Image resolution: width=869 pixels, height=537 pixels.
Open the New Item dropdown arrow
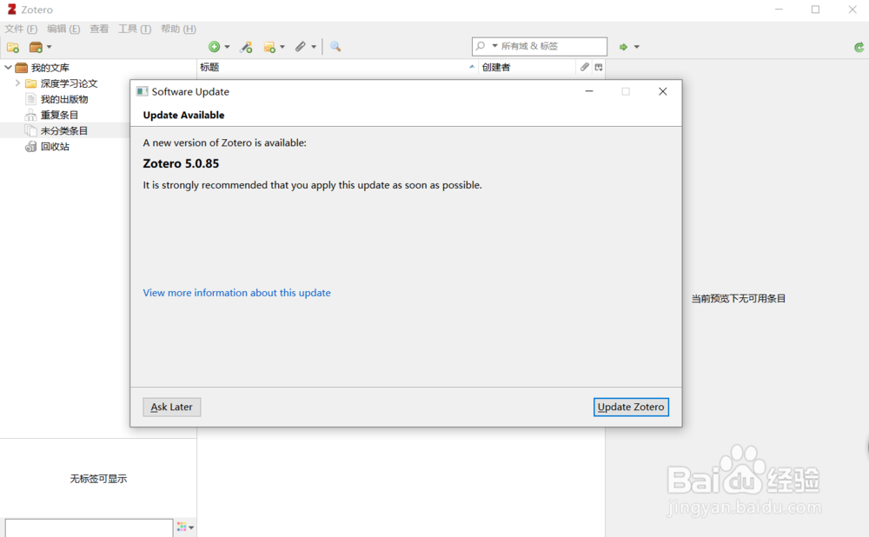click(227, 47)
